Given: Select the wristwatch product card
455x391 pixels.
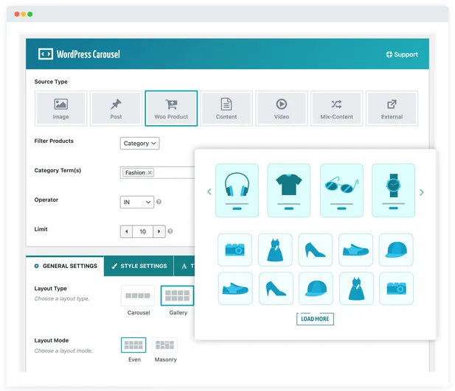Looking at the screenshot, I should [393, 190].
